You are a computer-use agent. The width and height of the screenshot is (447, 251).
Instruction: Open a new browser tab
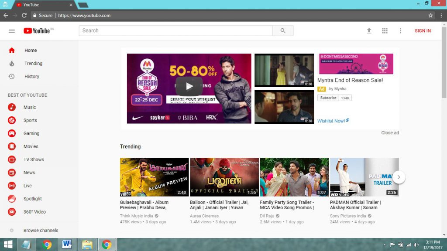[83, 5]
